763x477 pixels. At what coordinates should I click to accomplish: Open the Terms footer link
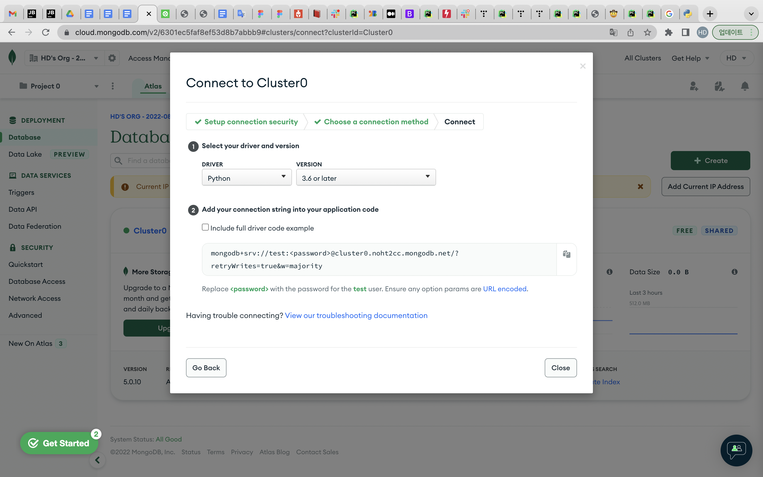[x=216, y=452]
